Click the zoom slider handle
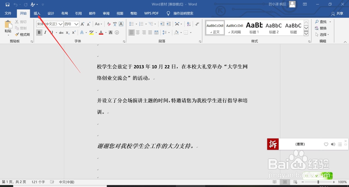This screenshot has height=187, width=349. tap(318, 182)
